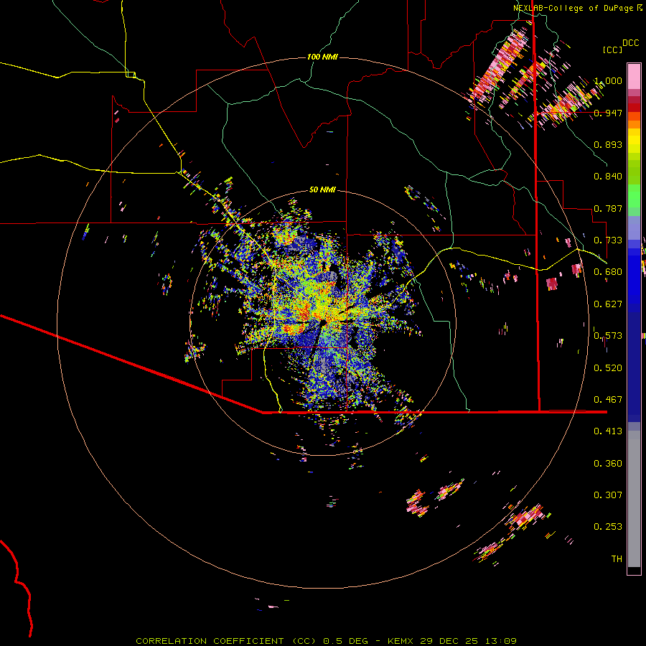Click the DCC label above color scale
Viewport: 646px width, 646px height.
[631, 43]
